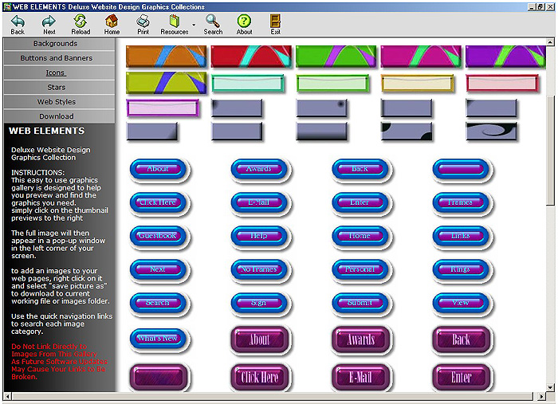Click the blue Search pill button thumbnail

(158, 303)
